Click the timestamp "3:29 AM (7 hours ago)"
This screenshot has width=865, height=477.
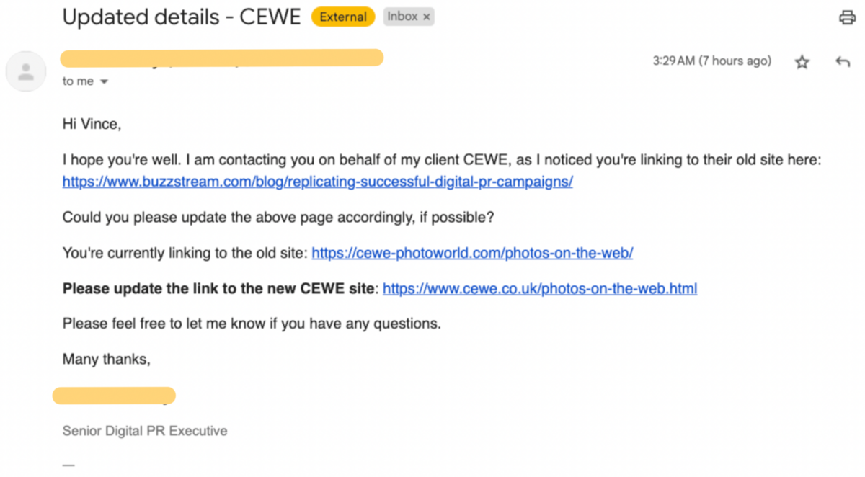pos(711,61)
